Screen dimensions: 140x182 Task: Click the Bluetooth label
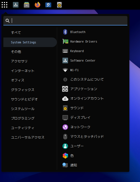coord(78,32)
